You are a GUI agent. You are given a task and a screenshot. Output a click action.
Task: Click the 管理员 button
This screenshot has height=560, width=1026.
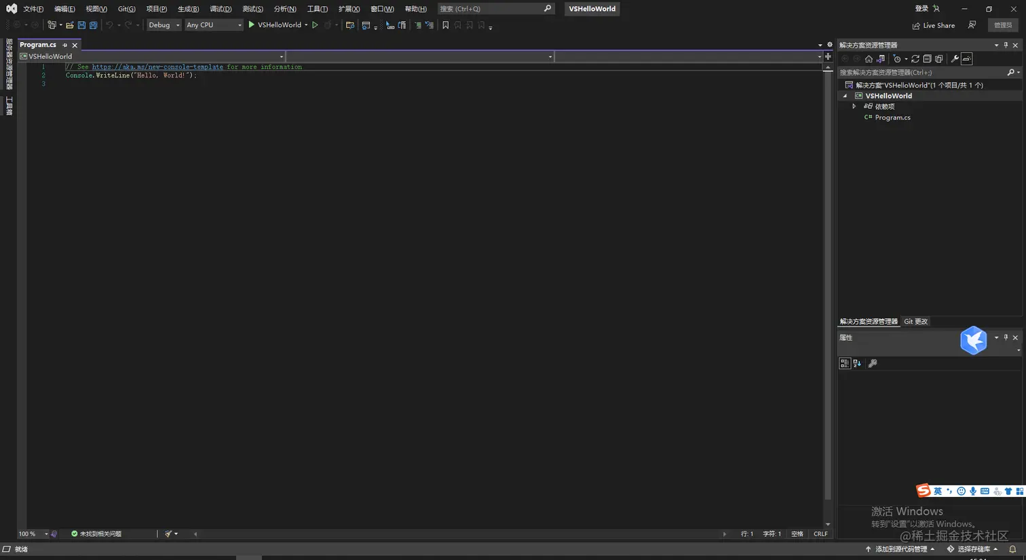1003,25
